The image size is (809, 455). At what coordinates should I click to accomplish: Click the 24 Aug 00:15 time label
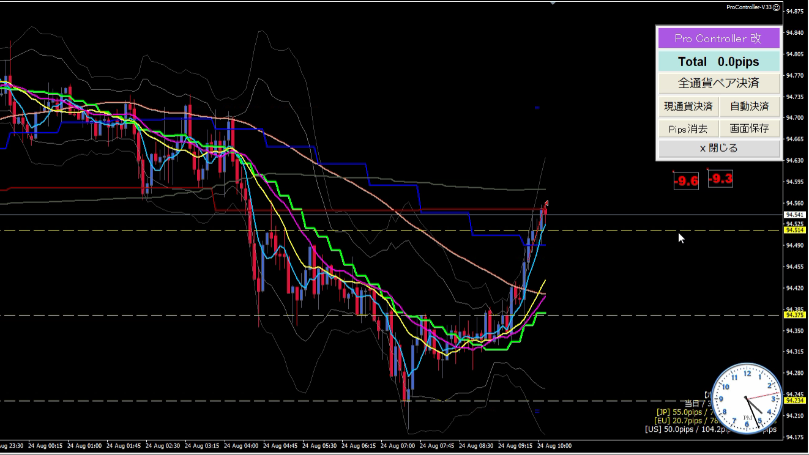45,446
